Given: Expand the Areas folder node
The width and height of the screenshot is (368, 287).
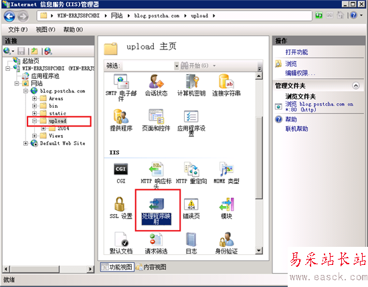Looking at the screenshot, I should (x=35, y=98).
